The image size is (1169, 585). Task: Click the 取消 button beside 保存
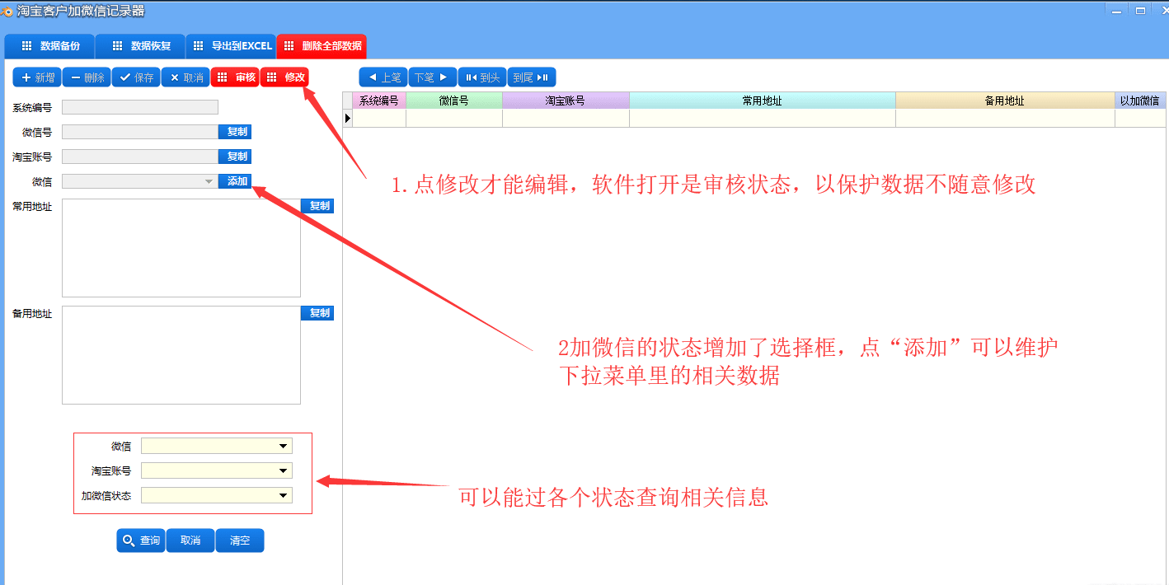tap(185, 77)
